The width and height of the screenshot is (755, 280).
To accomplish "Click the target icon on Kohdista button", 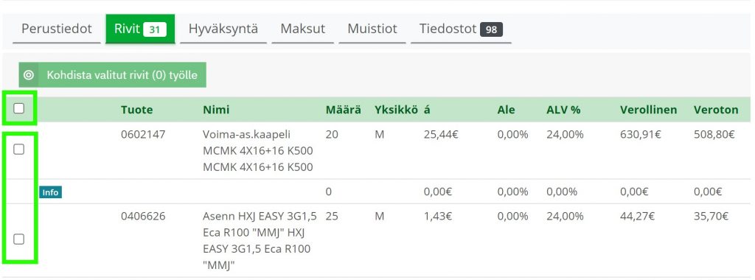I will coord(29,75).
